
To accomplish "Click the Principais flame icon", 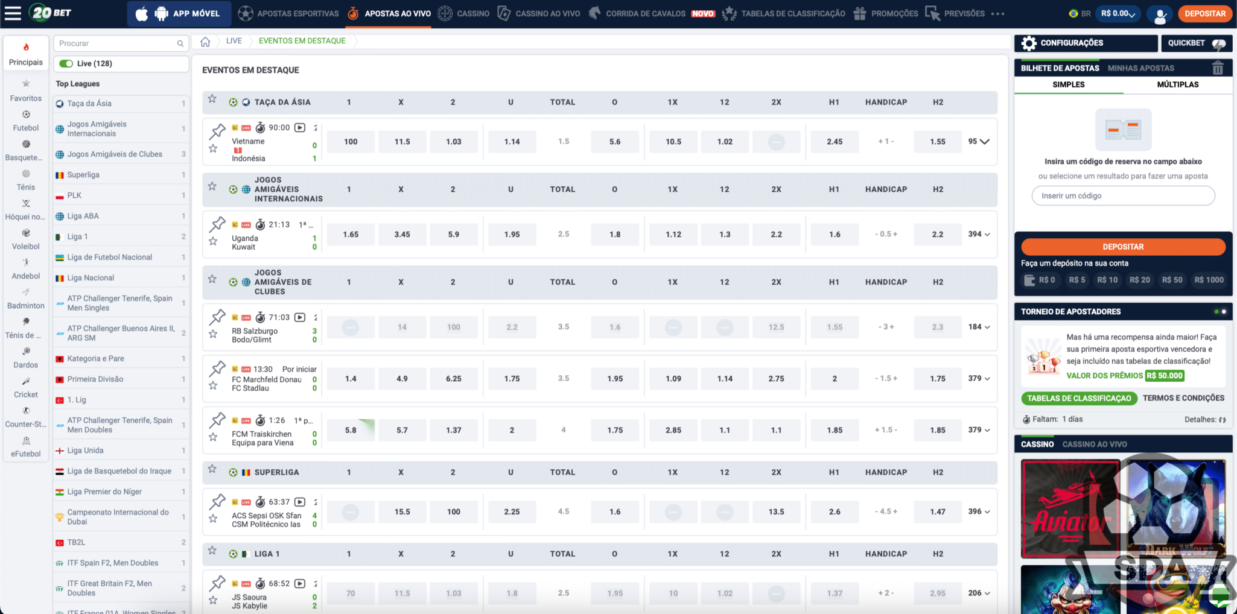I will click(x=26, y=47).
